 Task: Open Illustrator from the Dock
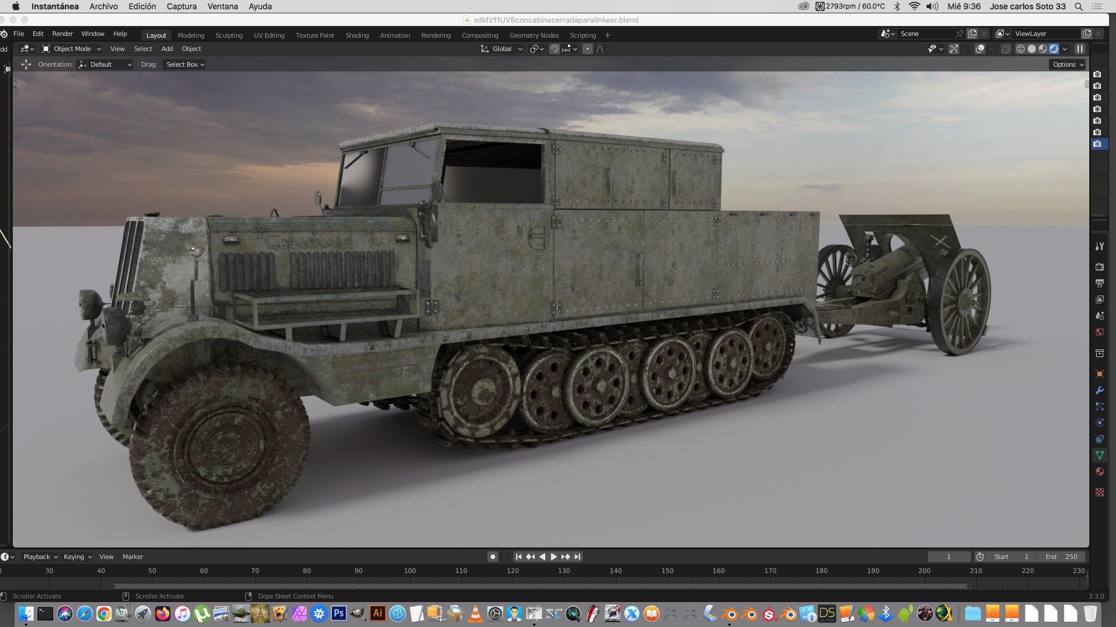(x=377, y=613)
